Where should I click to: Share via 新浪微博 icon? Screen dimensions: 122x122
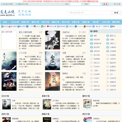pos(9,26)
